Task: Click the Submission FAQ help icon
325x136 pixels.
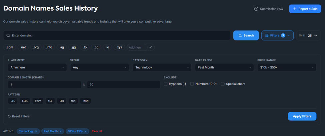Action: pos(256,9)
